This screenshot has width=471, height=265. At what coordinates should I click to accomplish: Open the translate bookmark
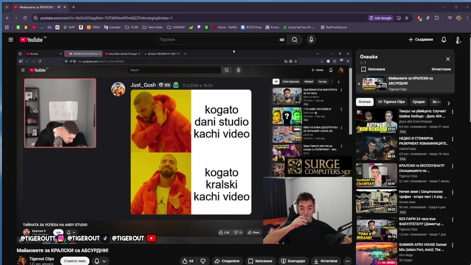tap(112, 27)
